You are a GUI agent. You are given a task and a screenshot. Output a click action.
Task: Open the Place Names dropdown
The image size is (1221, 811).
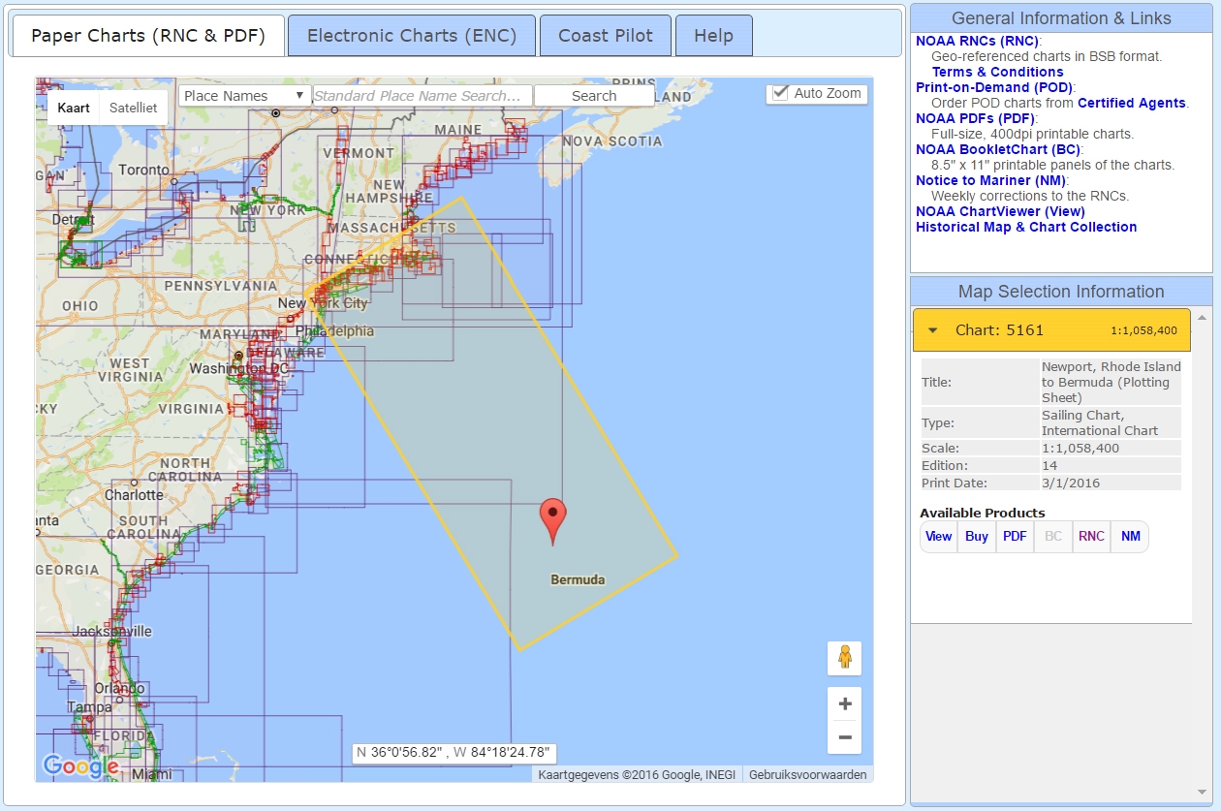(x=243, y=95)
